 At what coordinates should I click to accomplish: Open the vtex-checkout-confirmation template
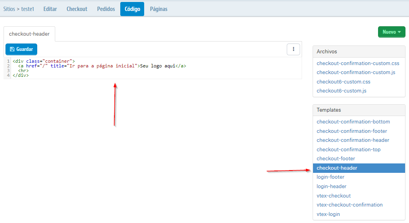click(x=349, y=205)
